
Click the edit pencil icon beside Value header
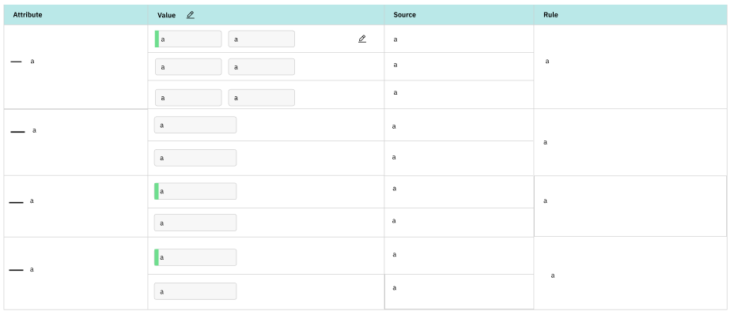point(190,15)
